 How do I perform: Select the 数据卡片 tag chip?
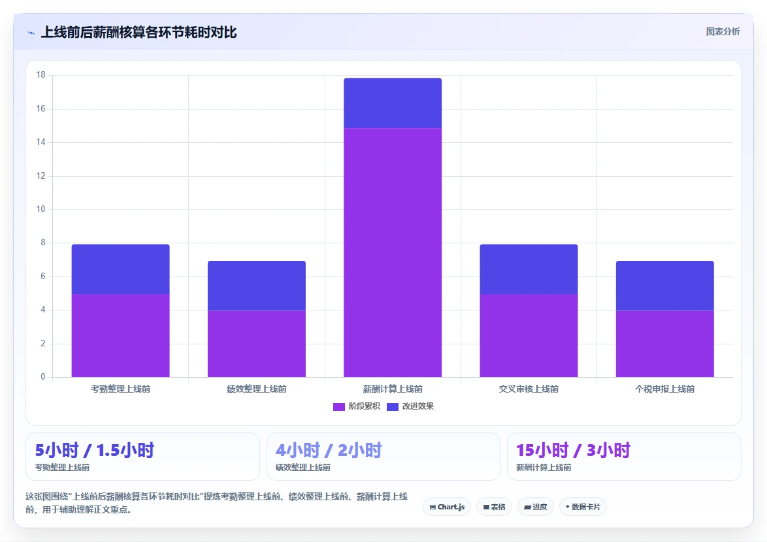[x=583, y=507]
